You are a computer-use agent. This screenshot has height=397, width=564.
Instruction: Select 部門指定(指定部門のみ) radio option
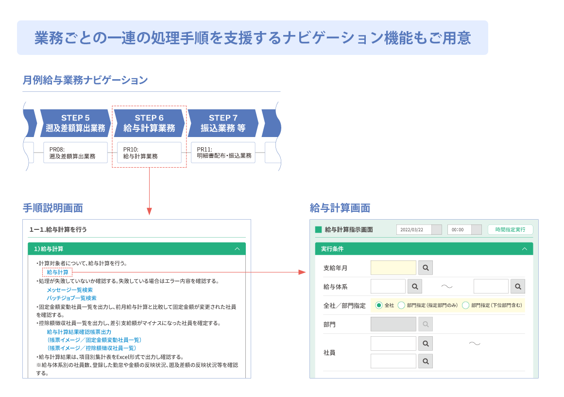[x=401, y=305]
